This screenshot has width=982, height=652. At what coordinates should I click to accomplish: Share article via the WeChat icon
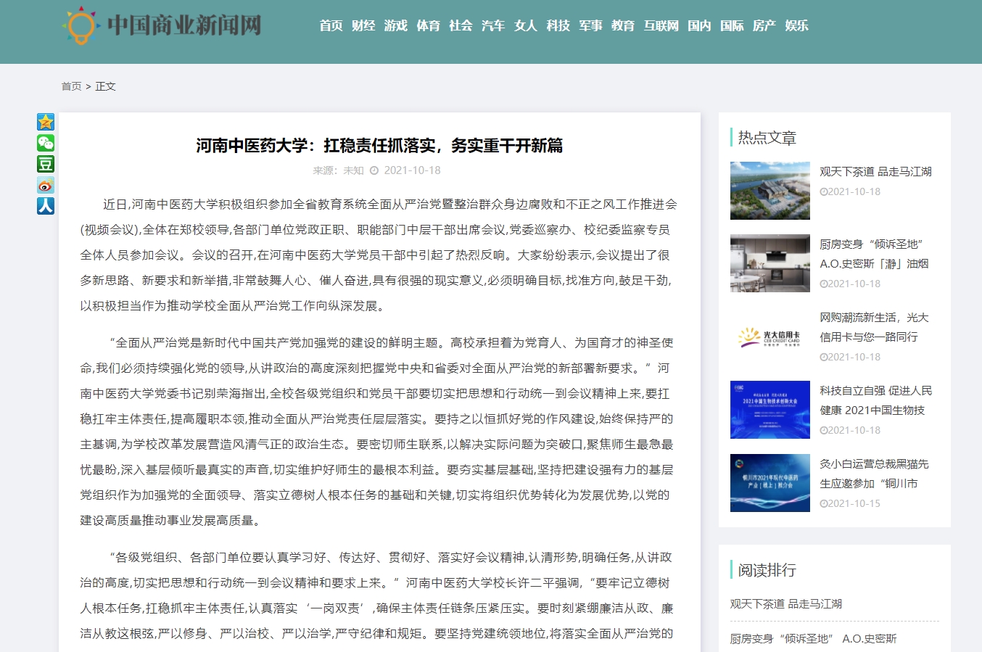point(46,143)
